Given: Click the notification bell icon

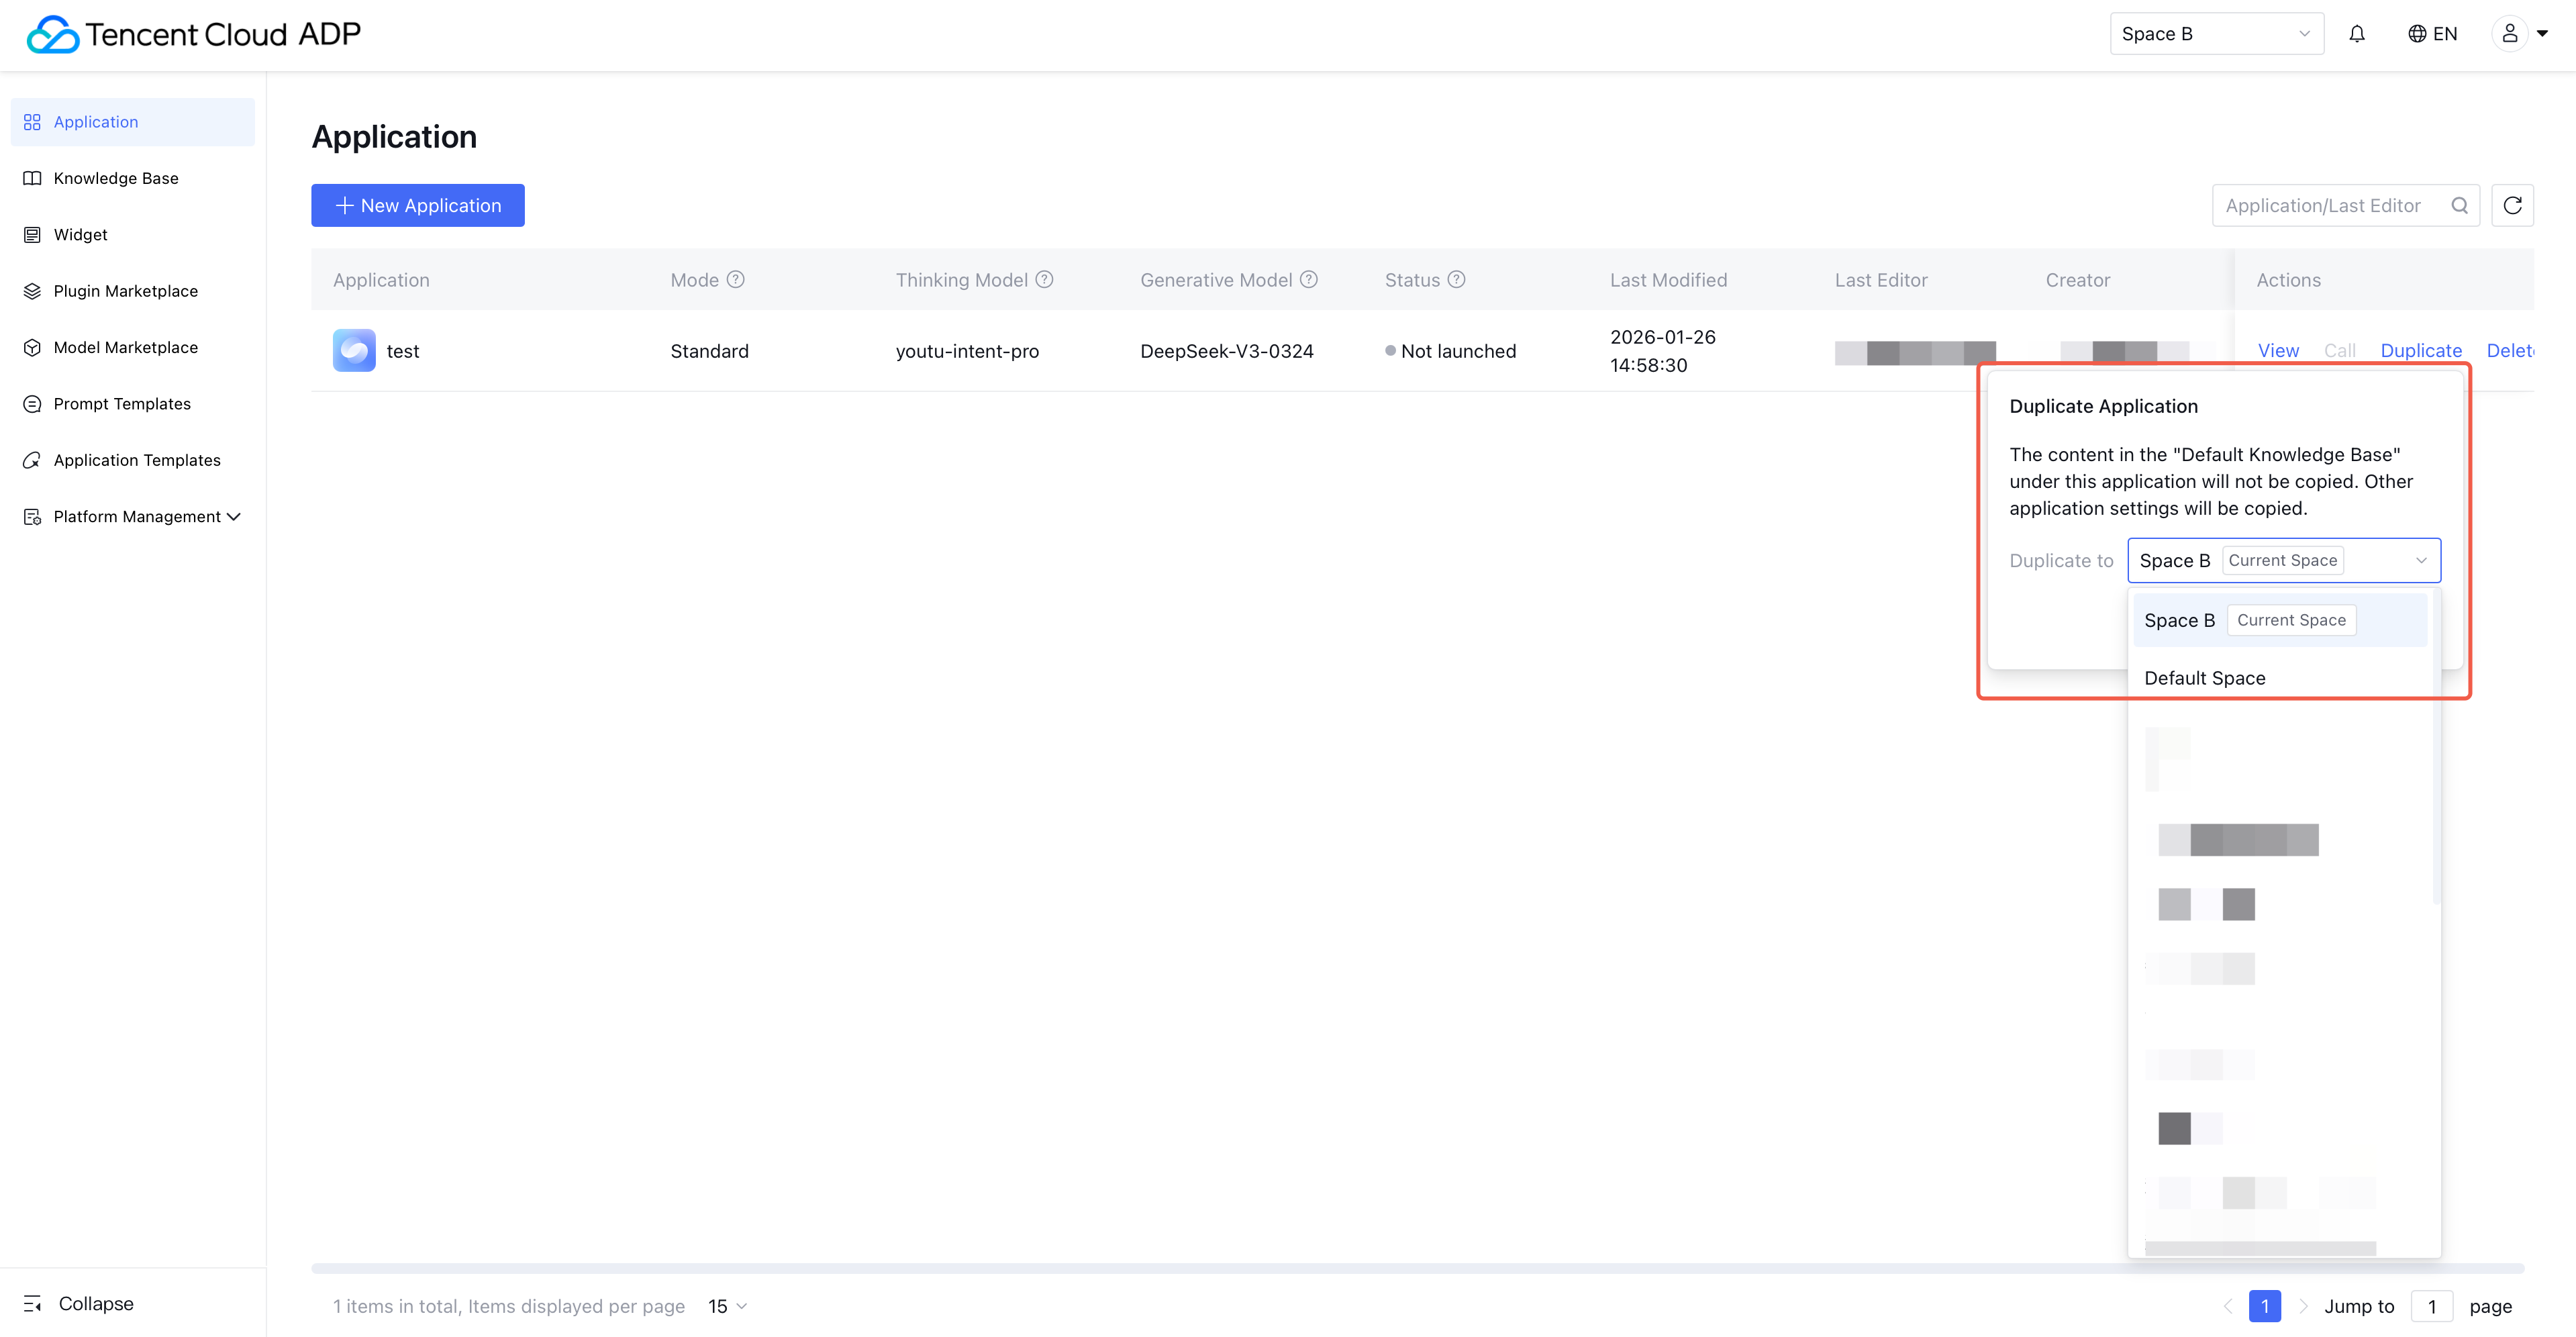Looking at the screenshot, I should click(2357, 34).
